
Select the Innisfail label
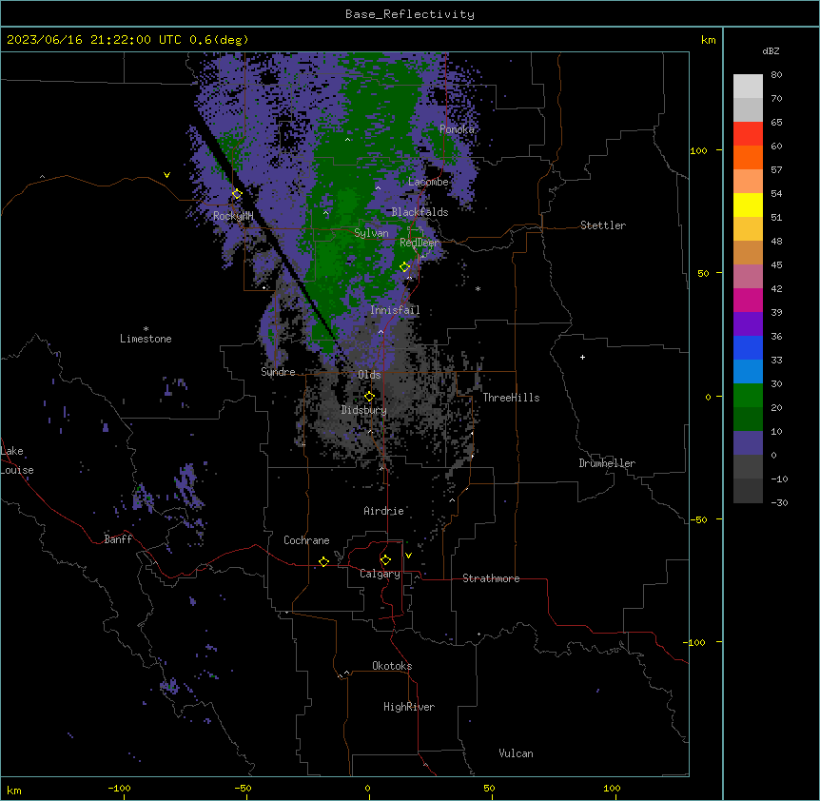395,310
